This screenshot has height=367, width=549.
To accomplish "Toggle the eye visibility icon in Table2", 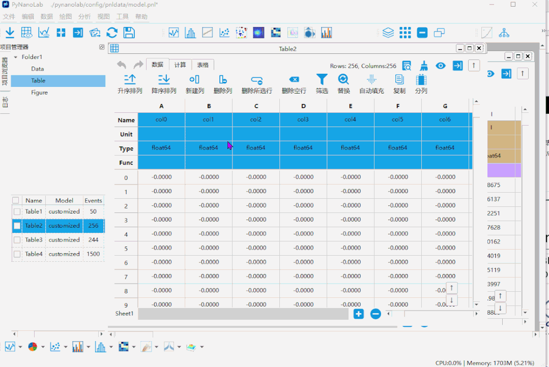I will pos(441,66).
